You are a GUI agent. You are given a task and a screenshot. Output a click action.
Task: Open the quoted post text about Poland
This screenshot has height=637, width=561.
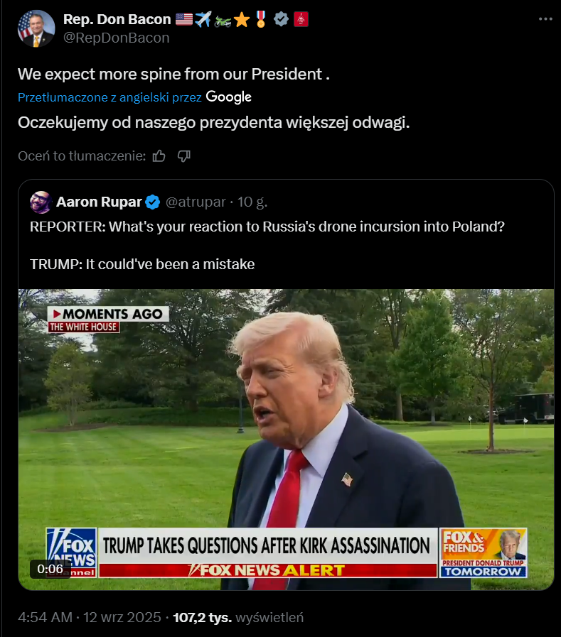pyautogui.click(x=267, y=246)
